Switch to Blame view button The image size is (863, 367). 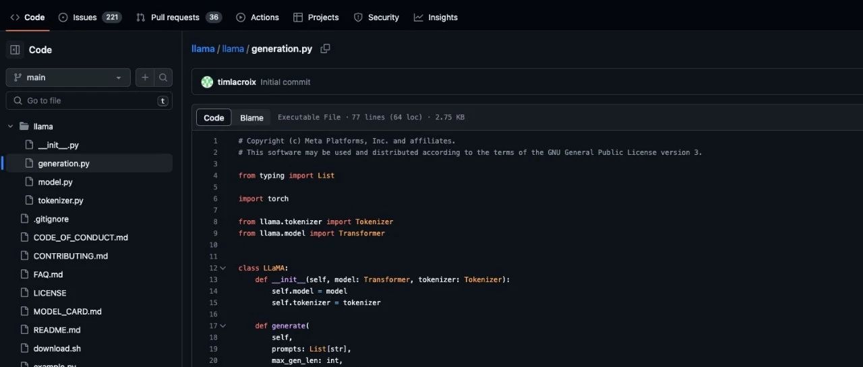(251, 117)
